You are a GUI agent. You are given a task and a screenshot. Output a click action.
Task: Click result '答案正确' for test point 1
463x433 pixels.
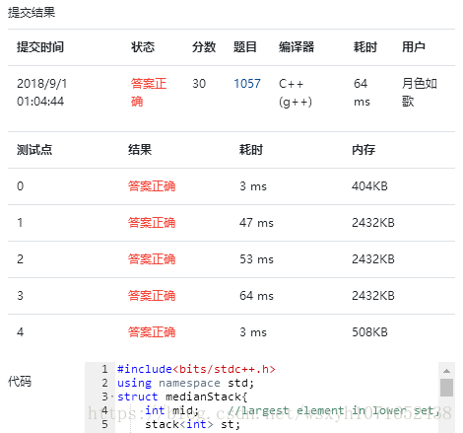tap(152, 223)
